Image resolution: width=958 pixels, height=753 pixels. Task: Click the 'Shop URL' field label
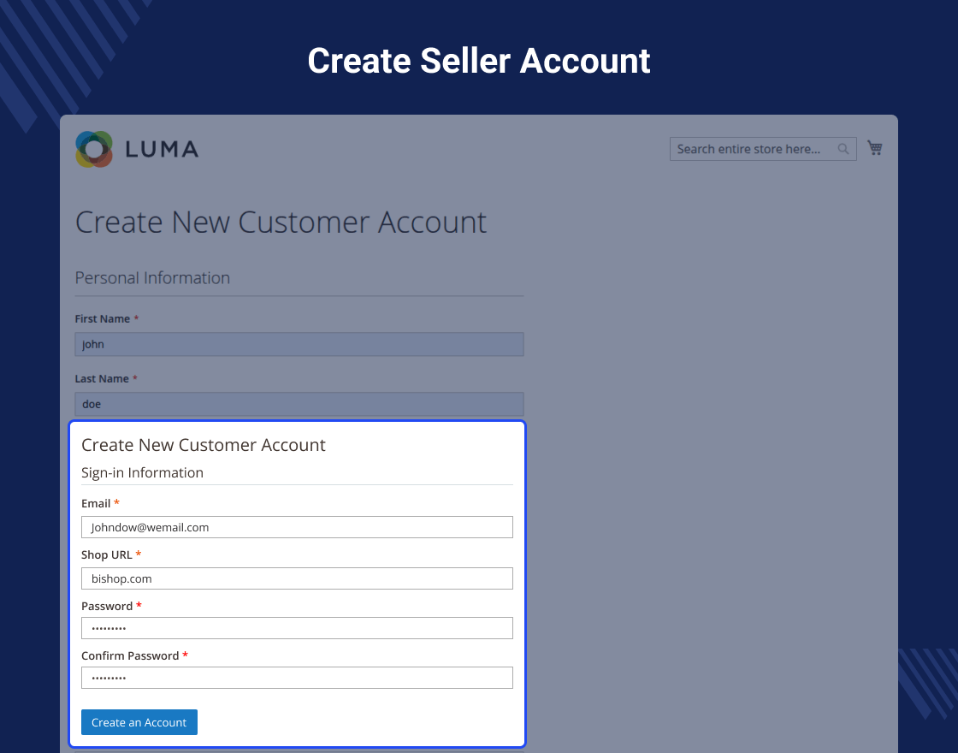(107, 555)
